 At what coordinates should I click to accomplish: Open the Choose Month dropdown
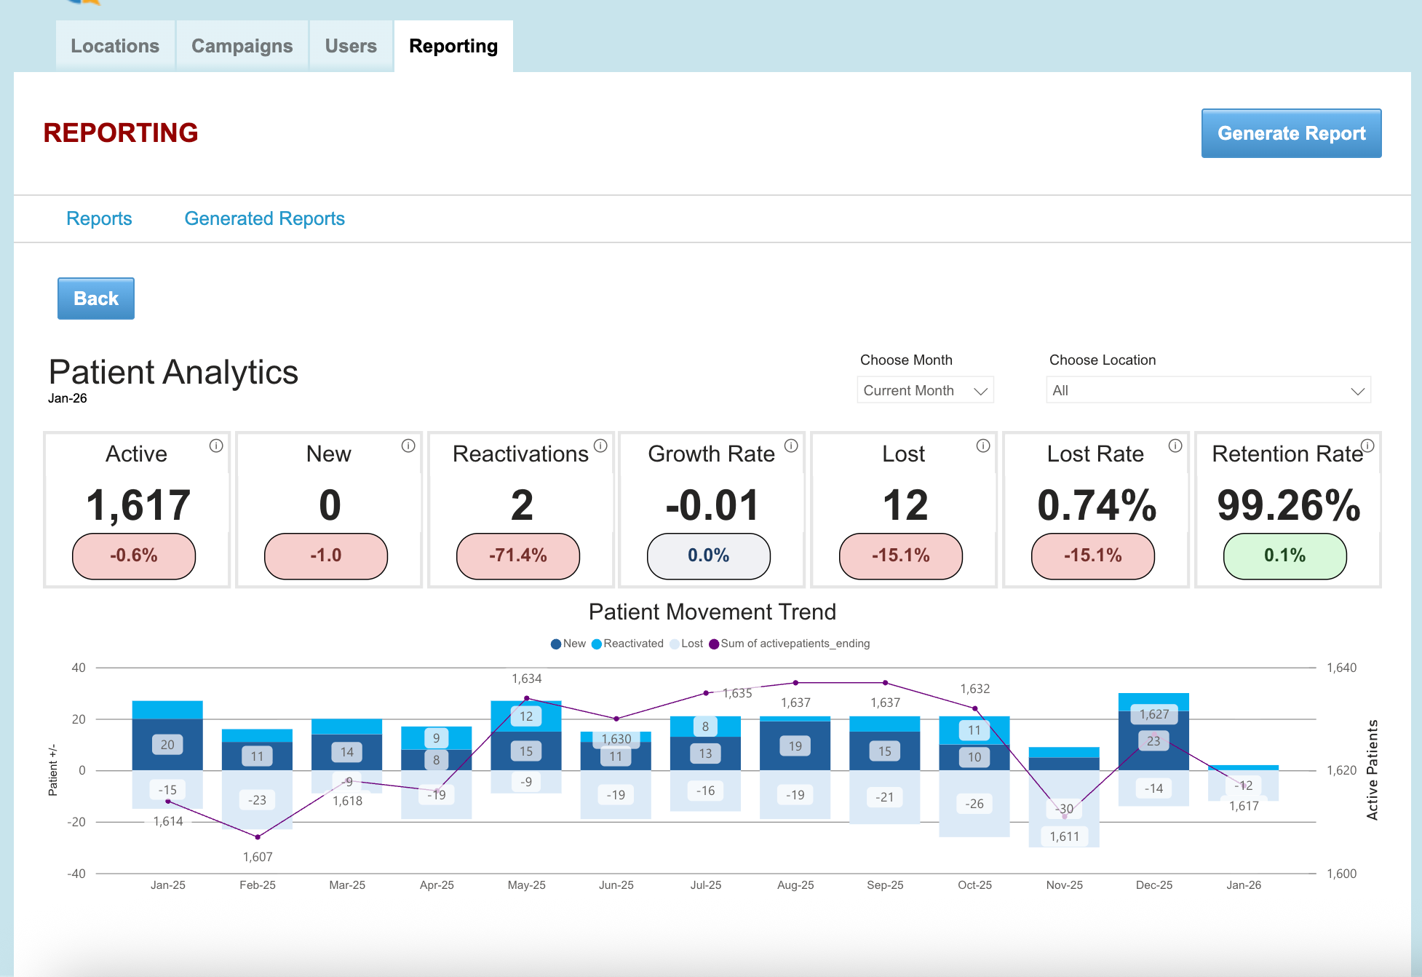tap(925, 390)
